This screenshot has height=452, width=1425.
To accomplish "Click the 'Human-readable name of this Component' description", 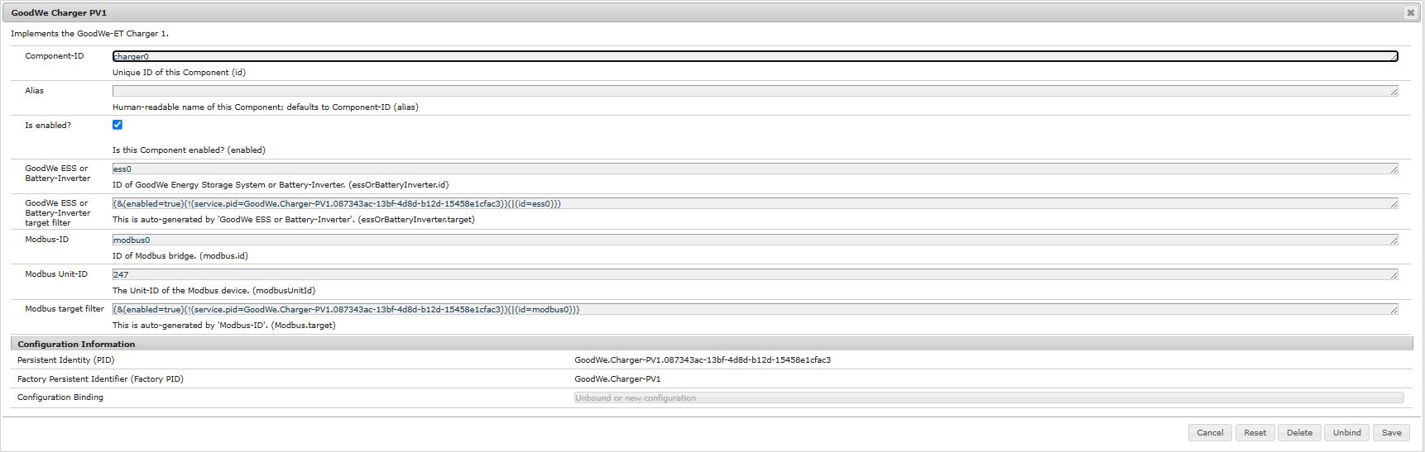I will [x=266, y=107].
